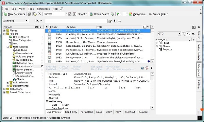Click the category tree icon beside GTD dropdown
The width and height of the screenshot is (204, 122).
point(184,34)
